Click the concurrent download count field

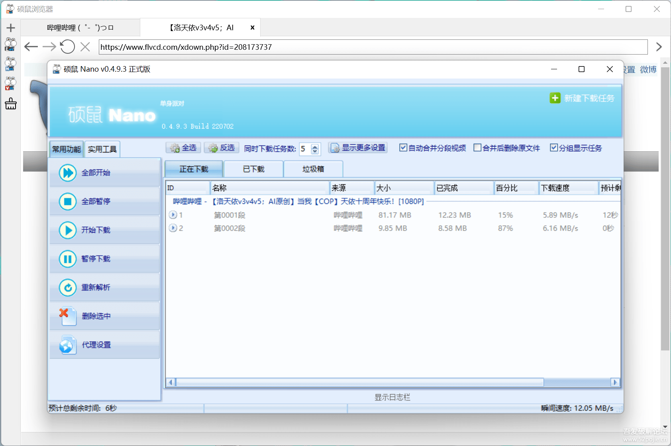305,149
